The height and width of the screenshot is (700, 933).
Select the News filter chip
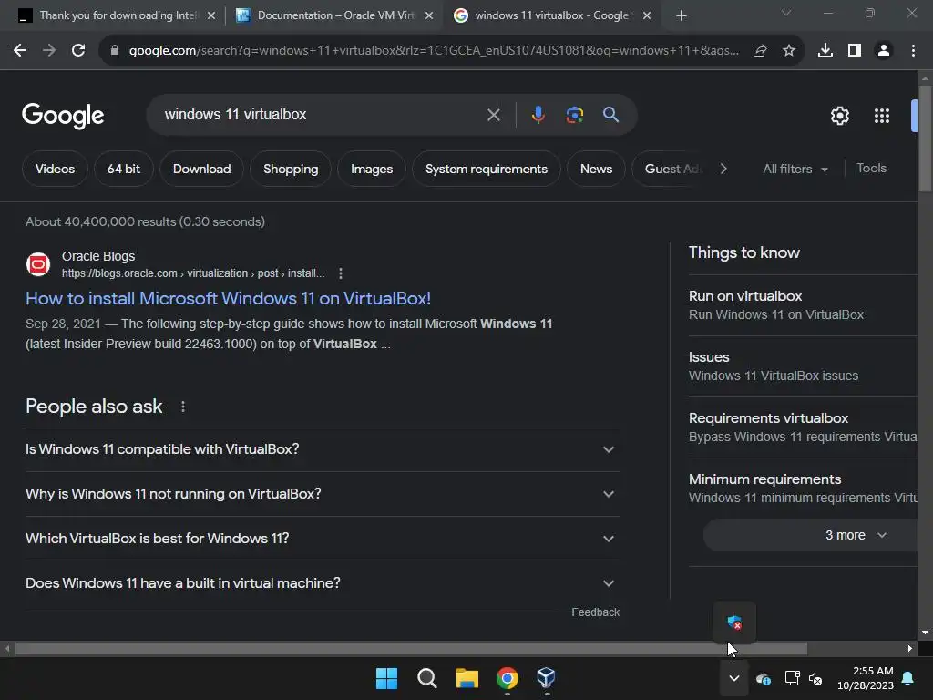(x=596, y=169)
